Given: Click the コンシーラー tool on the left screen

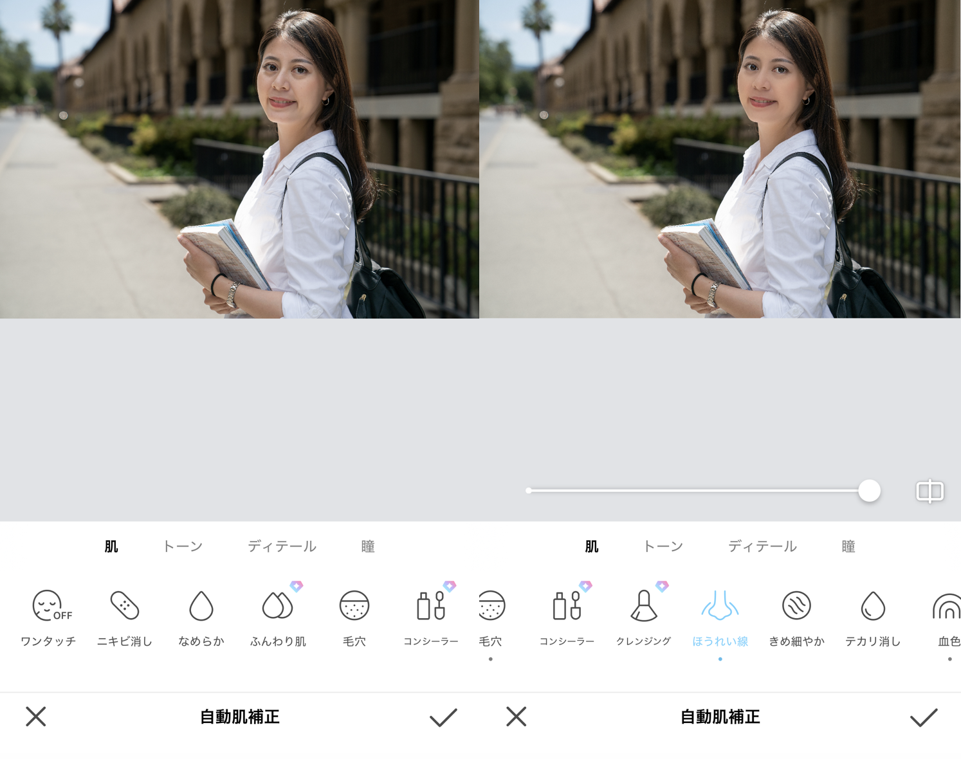Looking at the screenshot, I should [x=430, y=606].
